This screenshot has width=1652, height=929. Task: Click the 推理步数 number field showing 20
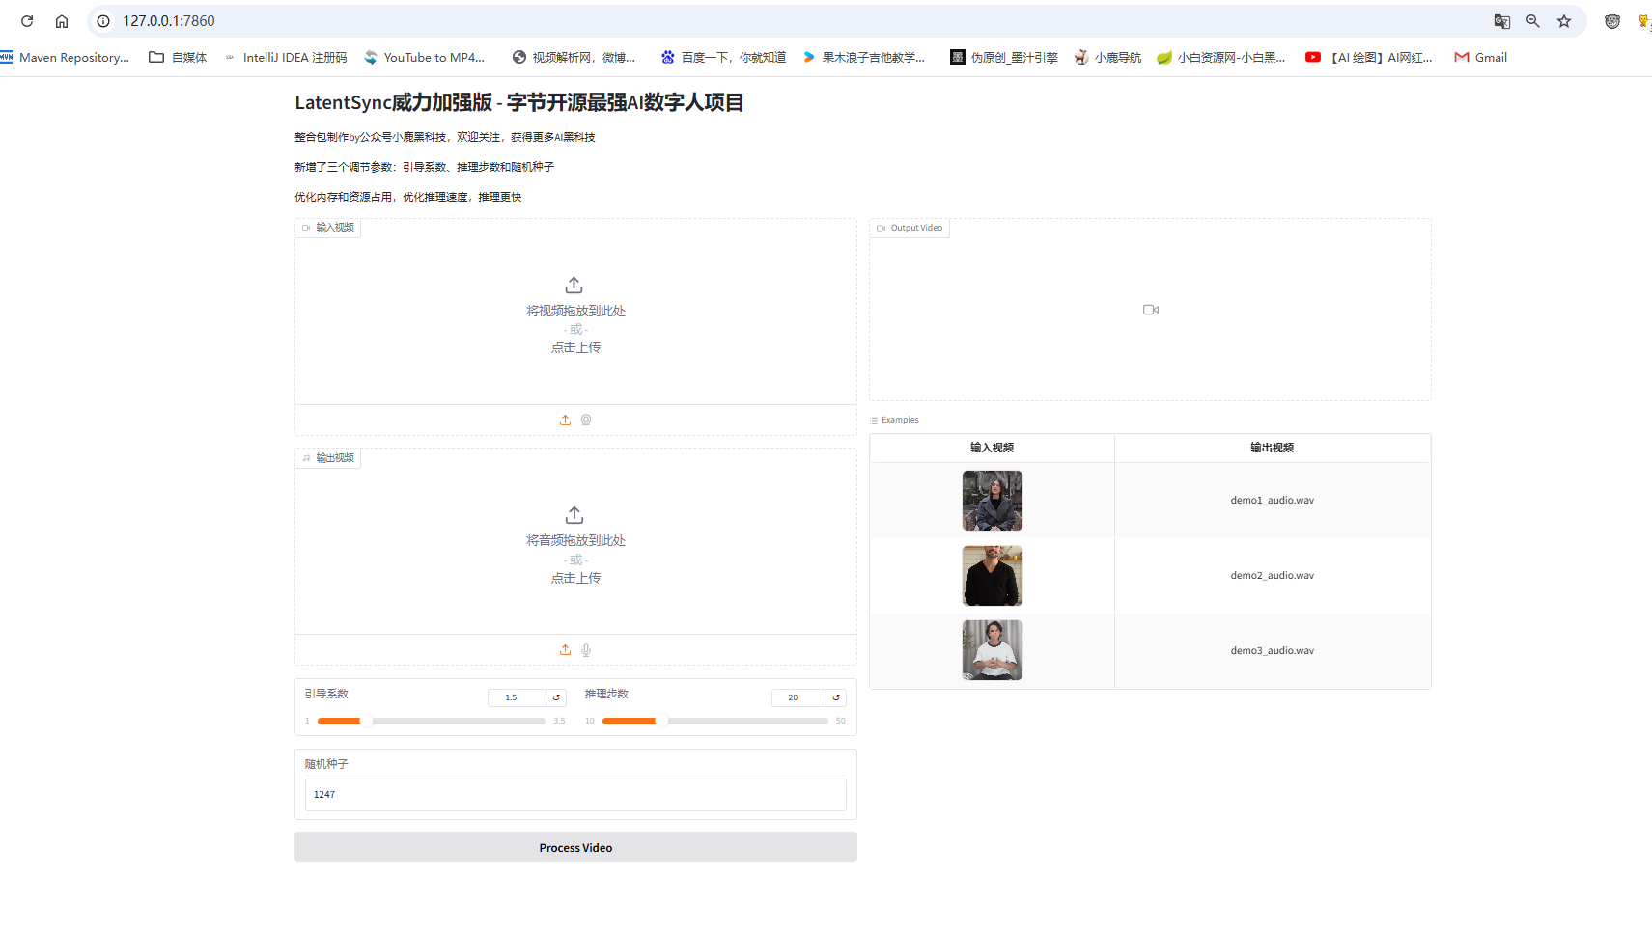coord(798,697)
